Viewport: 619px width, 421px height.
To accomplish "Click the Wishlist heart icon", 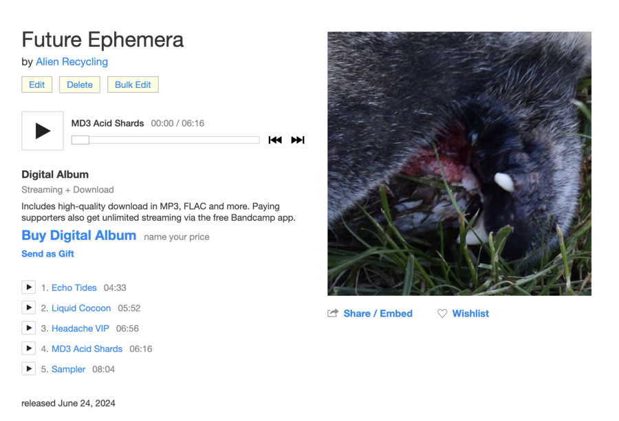I will pyautogui.click(x=442, y=313).
